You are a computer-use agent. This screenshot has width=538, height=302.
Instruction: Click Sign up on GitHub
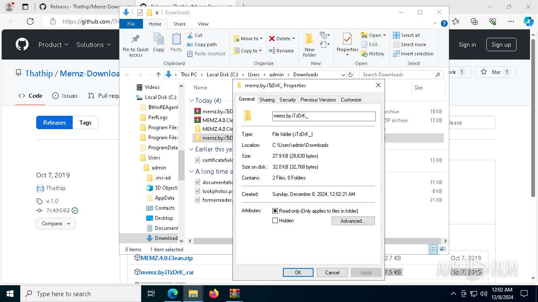point(501,44)
